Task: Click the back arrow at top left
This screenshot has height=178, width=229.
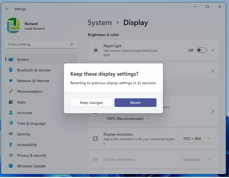Action: tap(7, 9)
